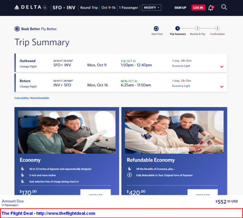Click the Economy cabin photo

(x=67, y=132)
